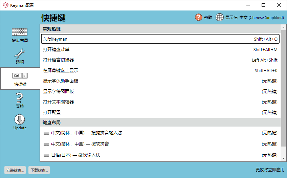Click keyboard icon beside 日语 微软输入法
287x178 pixels.
point(46,155)
